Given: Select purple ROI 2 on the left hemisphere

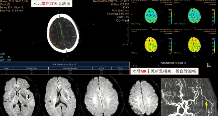Looking at the screenshot, I should (x=71, y=33).
